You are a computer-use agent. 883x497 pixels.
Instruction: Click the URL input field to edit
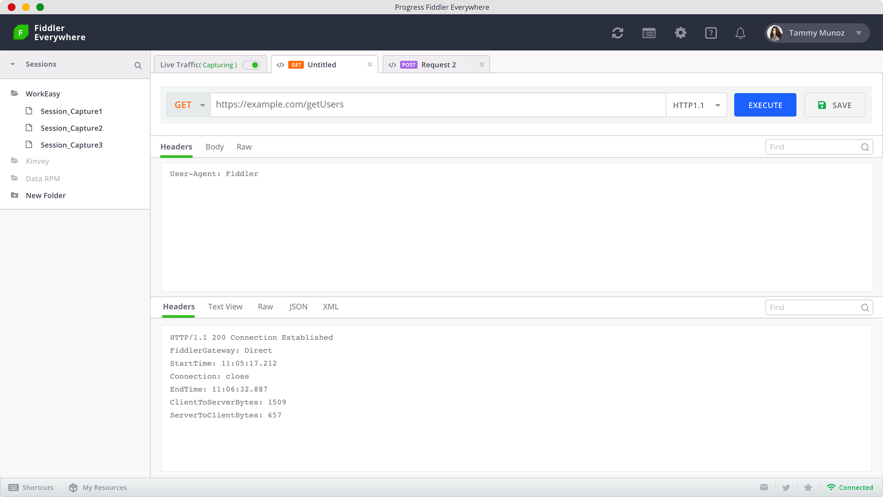coord(438,104)
